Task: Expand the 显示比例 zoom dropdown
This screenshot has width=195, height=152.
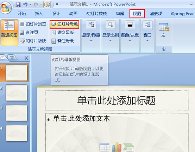Action: (x=111, y=36)
